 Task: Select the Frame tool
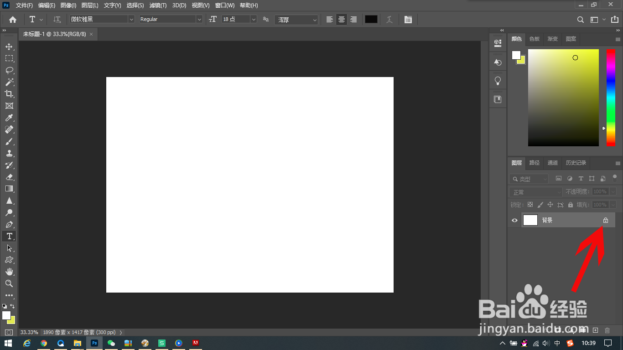coord(9,106)
